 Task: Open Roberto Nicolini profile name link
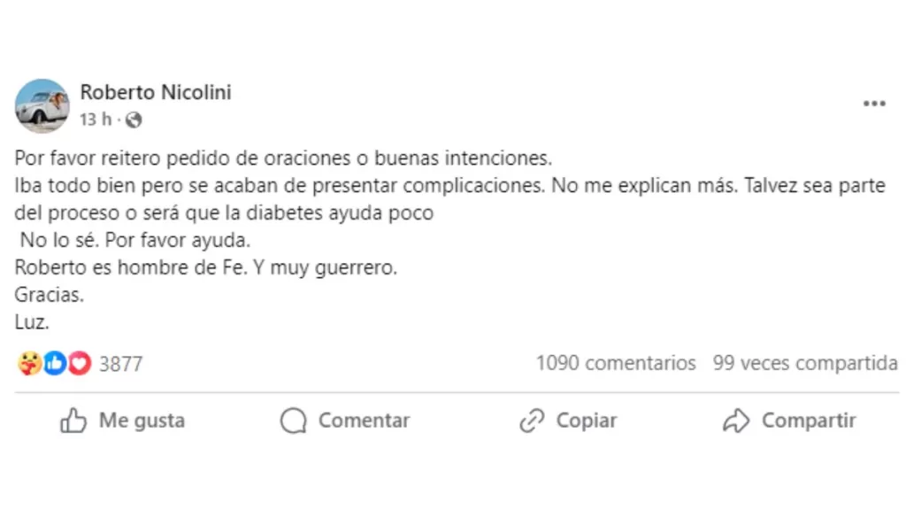click(x=156, y=92)
